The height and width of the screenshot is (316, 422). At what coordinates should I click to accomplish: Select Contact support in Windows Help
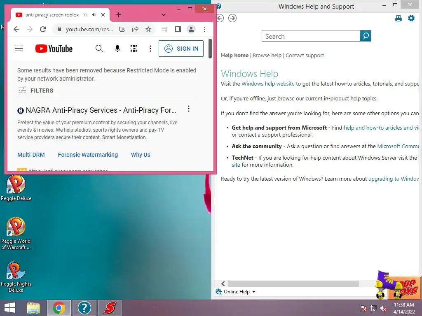point(305,56)
